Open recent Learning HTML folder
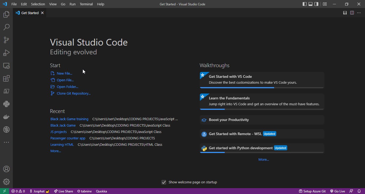365x194 pixels. [62, 144]
